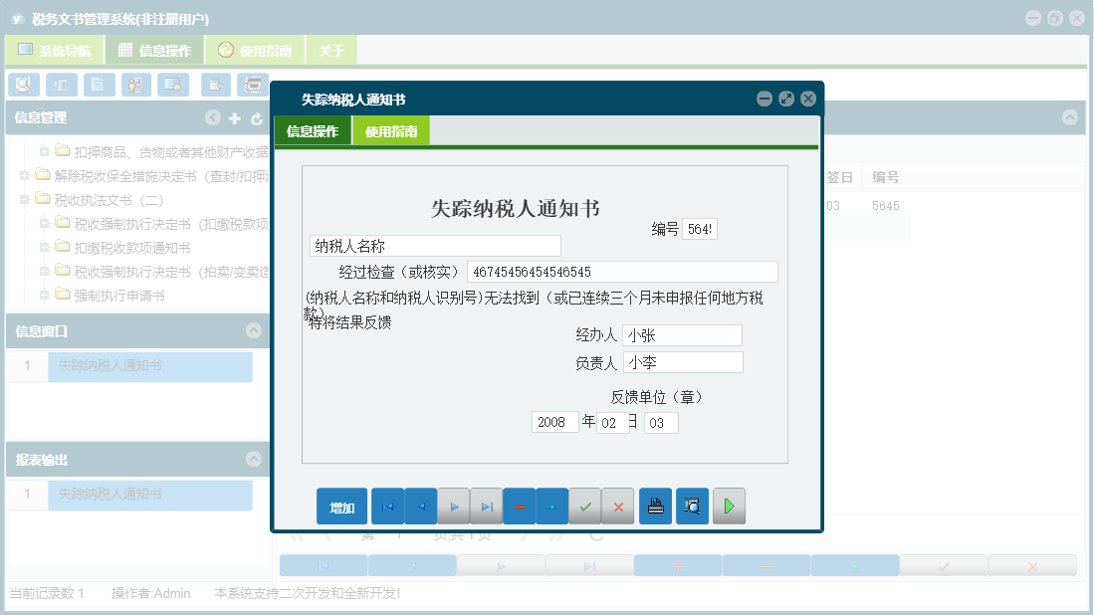
Task: Maximize the 失踪纳税人通知书 dialog
Action: (x=786, y=99)
